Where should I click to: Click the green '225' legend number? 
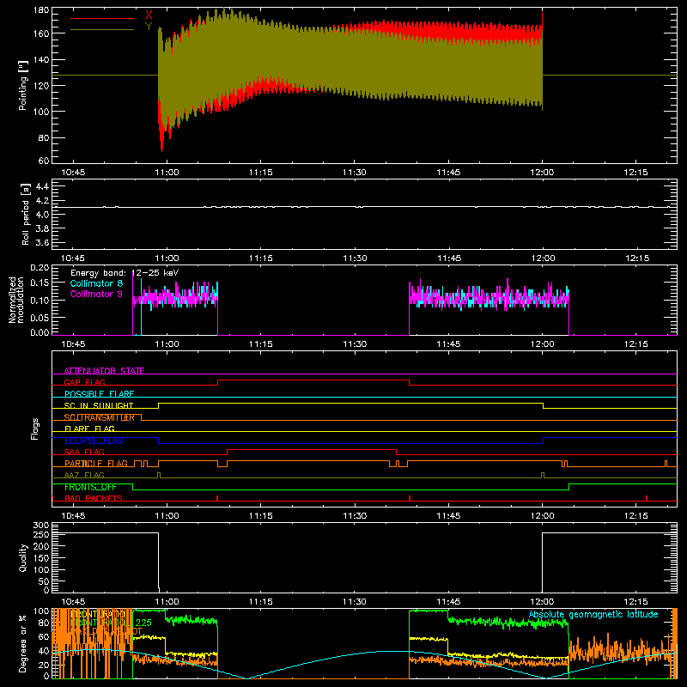143,623
